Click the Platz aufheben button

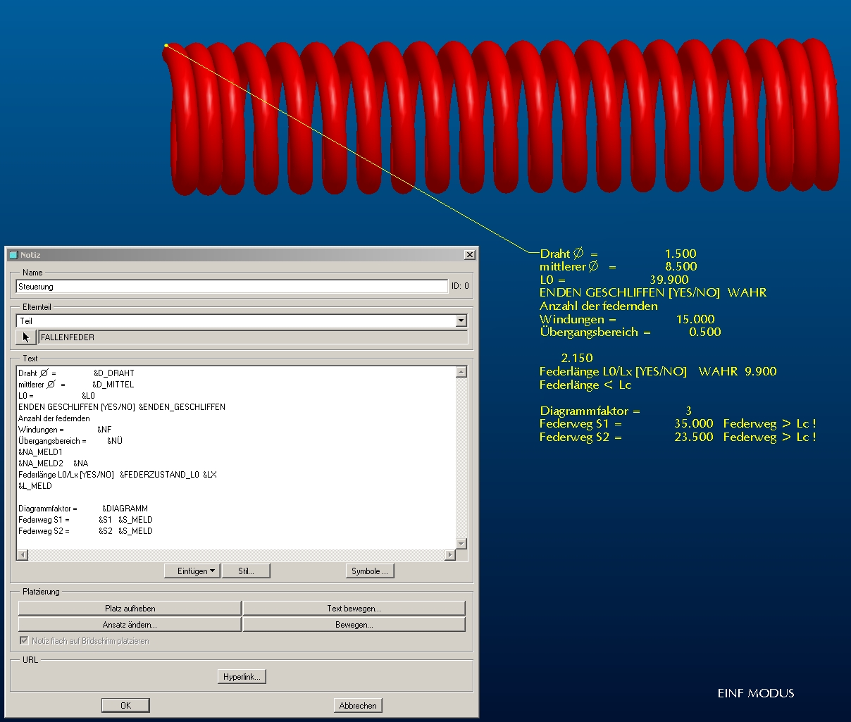tap(130, 608)
